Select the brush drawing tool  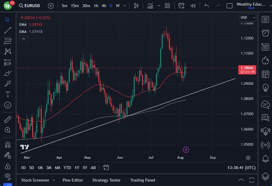(7, 73)
